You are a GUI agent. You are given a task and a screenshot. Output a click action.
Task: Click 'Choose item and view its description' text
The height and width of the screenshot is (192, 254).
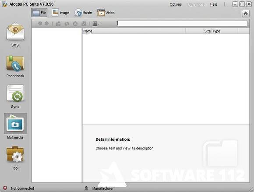pos(124,148)
